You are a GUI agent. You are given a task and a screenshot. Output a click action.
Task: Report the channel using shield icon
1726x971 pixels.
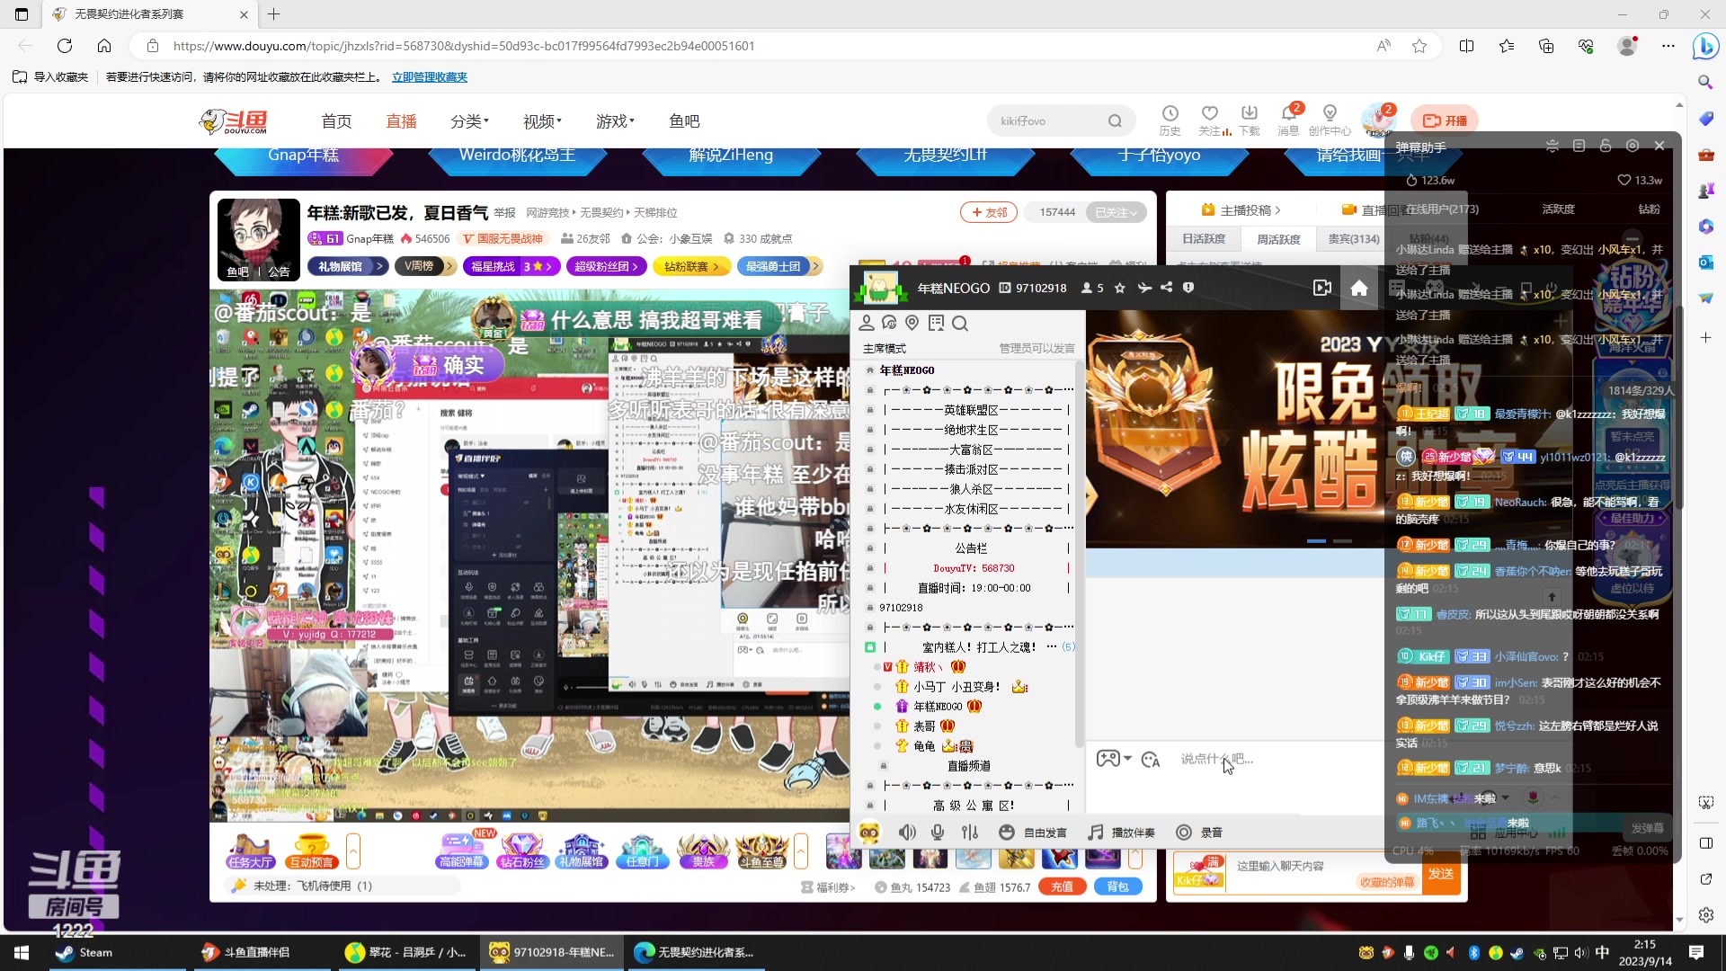point(1188,288)
